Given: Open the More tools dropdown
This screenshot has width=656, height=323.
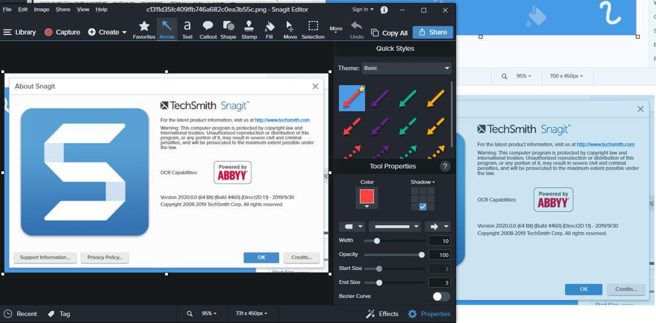Looking at the screenshot, I should [336, 29].
